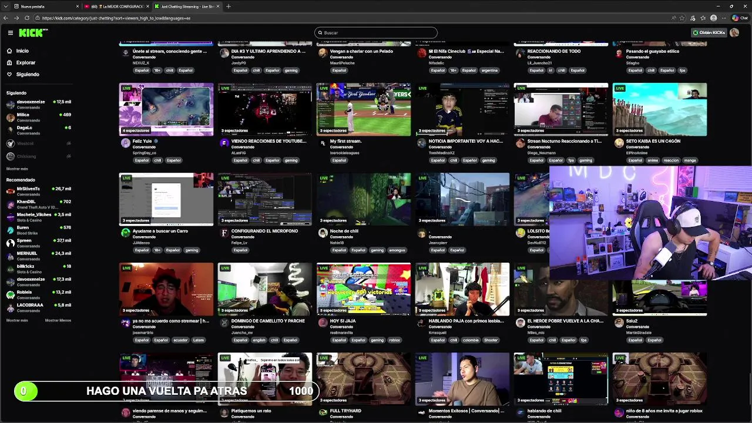
Task: Click ElPinoAnime channel avatar
Action: point(619,143)
